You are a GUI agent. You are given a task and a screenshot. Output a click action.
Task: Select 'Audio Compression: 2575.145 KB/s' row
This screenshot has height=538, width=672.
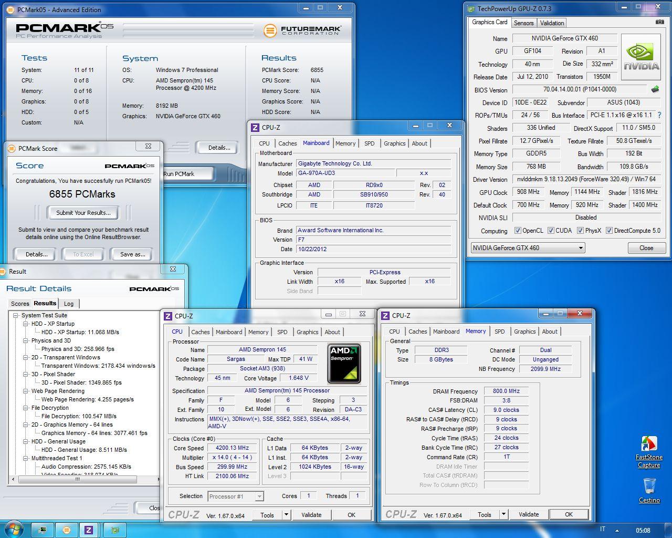click(x=86, y=467)
